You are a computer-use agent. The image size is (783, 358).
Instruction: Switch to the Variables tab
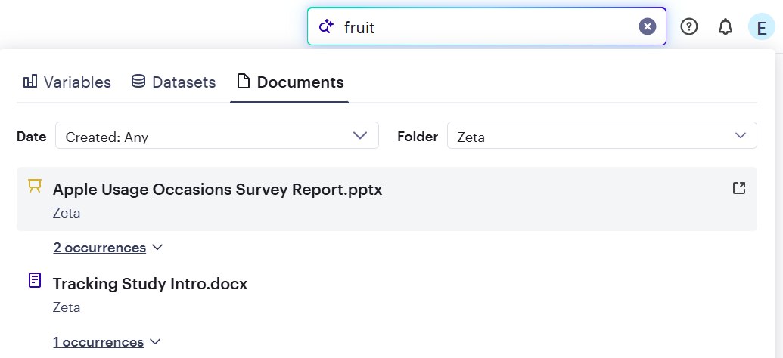[67, 82]
